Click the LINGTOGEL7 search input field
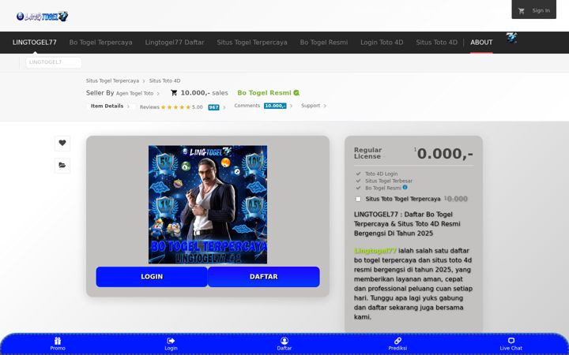This screenshot has height=355, width=569. click(x=54, y=62)
